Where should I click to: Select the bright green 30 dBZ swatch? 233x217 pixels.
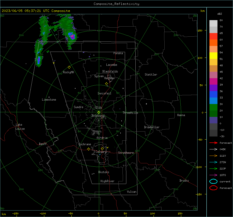click(213, 107)
